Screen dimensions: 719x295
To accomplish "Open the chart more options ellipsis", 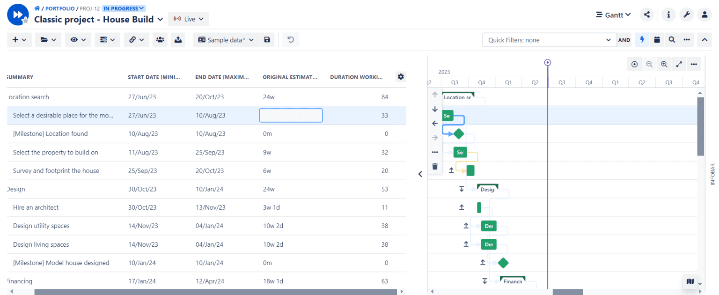I will click(x=694, y=64).
